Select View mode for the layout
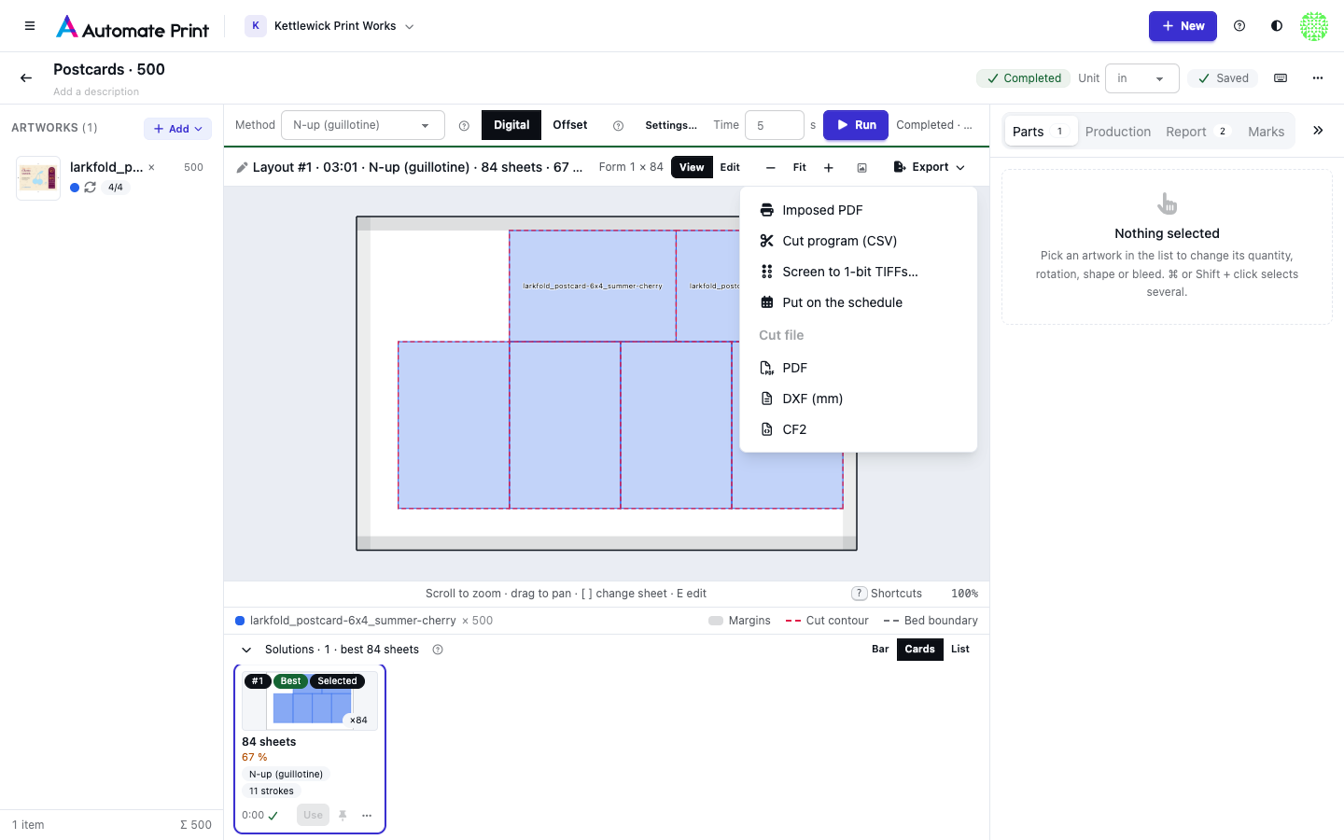1344x840 pixels. (692, 168)
